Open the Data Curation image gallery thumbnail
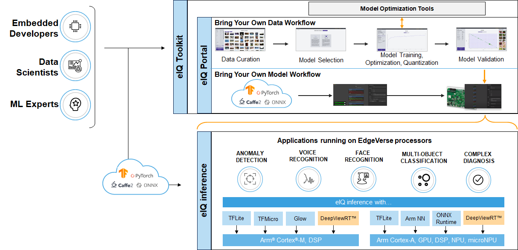This screenshot has height=250, width=518. [240, 39]
